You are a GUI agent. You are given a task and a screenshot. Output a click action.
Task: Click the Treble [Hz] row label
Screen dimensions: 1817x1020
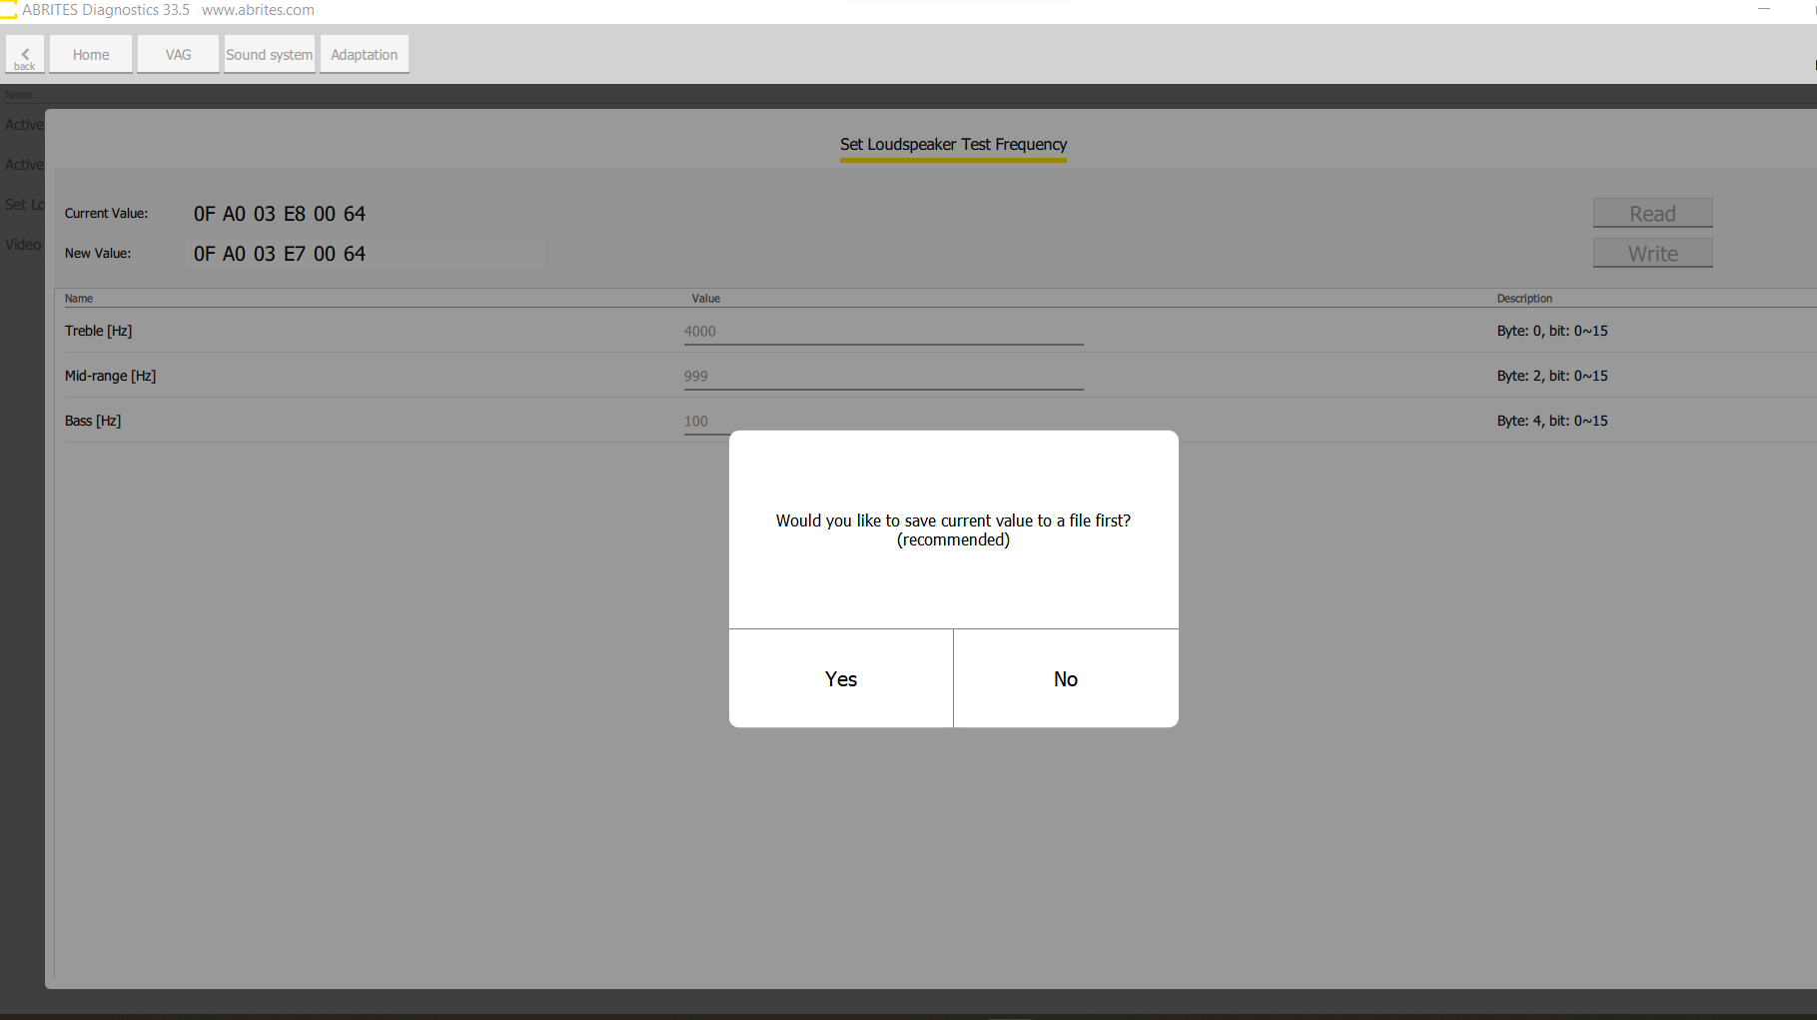point(98,331)
